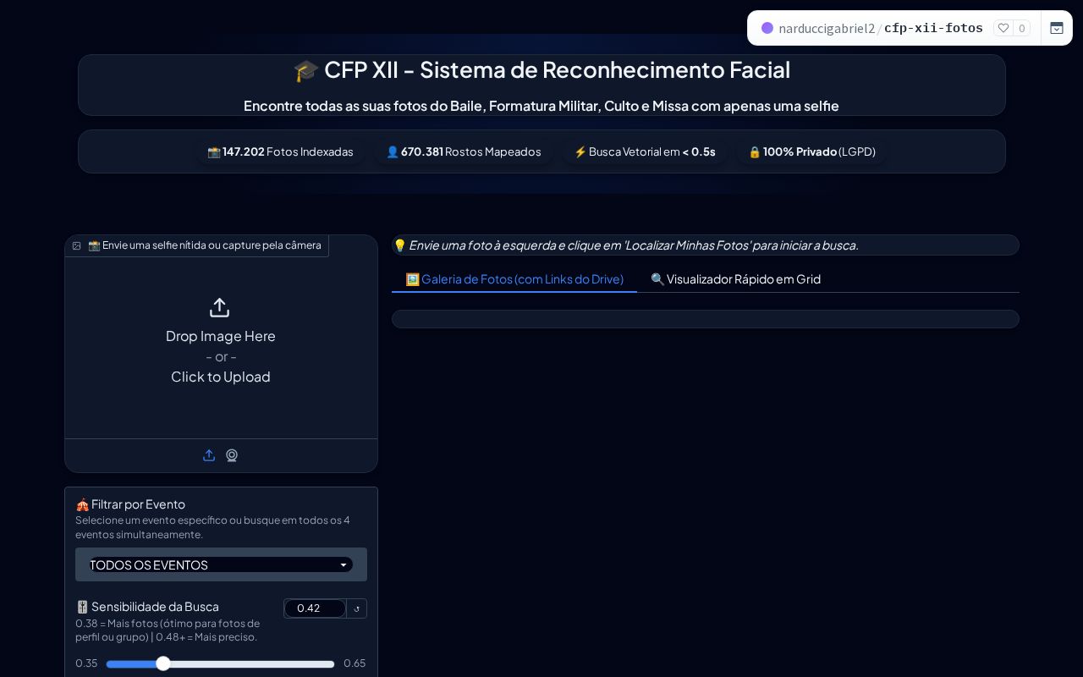The width and height of the screenshot is (1083, 677).
Task: Click the '670.381 Rostos Mapeados' stat
Action: pos(464,151)
